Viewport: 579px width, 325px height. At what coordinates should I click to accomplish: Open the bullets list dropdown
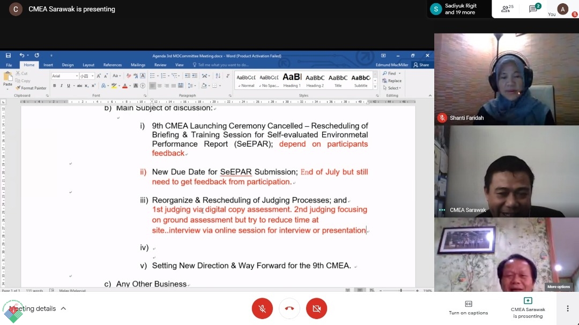coord(157,75)
